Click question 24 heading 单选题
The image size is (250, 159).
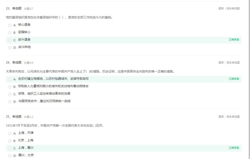pyautogui.click(x=17, y=62)
